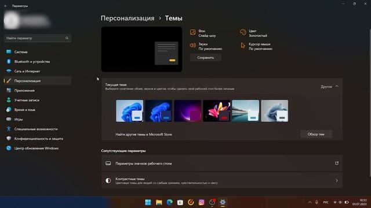The width and height of the screenshot is (371, 208).
Task: Switch the РУС input language
Action: point(326,202)
